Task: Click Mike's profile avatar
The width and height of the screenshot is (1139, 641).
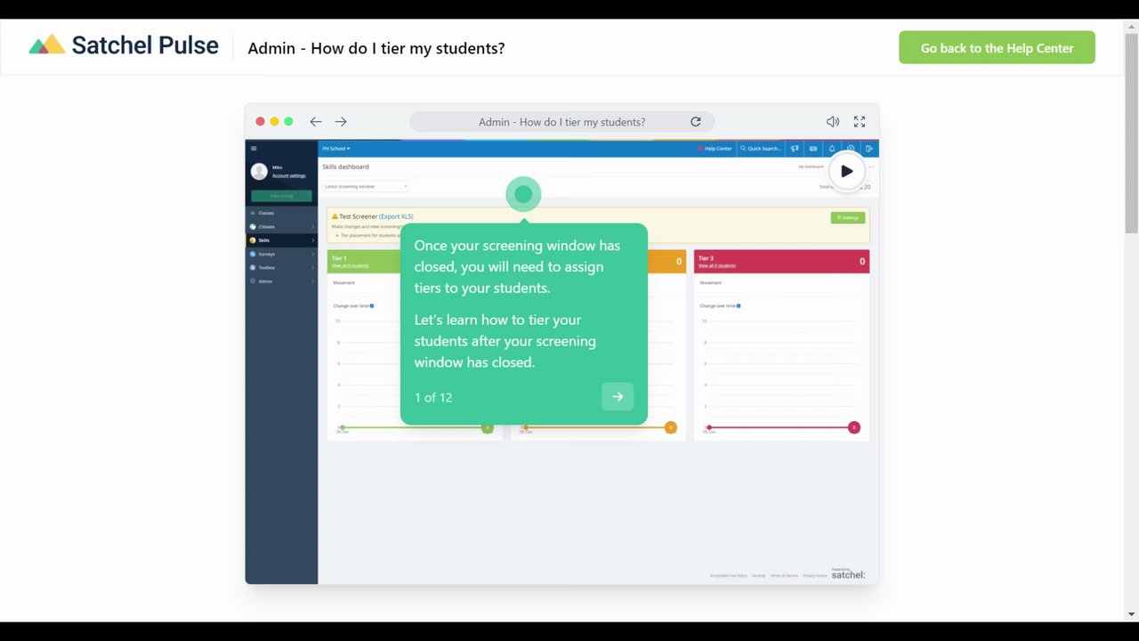Action: coord(259,171)
